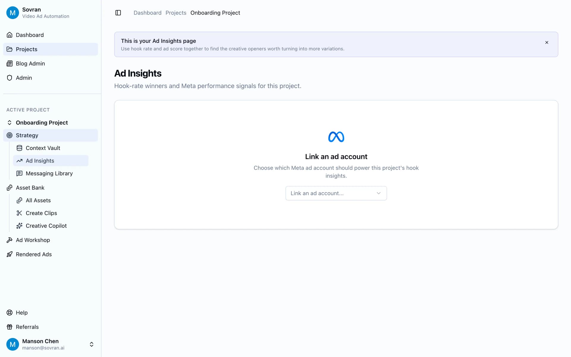Click the manson@sovran.ai email text
The height and width of the screenshot is (357, 571).
pos(43,348)
